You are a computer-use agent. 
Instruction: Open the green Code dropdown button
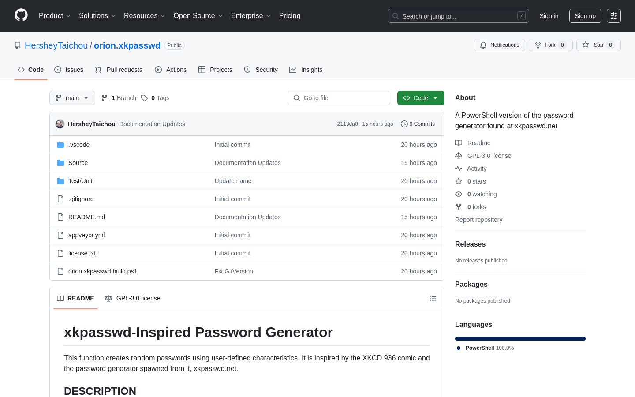(x=421, y=98)
